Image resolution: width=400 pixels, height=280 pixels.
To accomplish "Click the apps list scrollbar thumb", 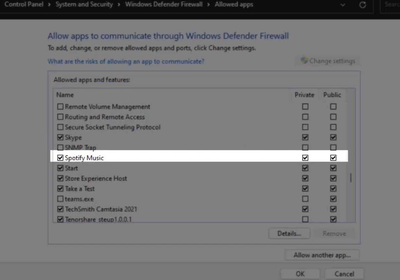I will tap(350, 178).
